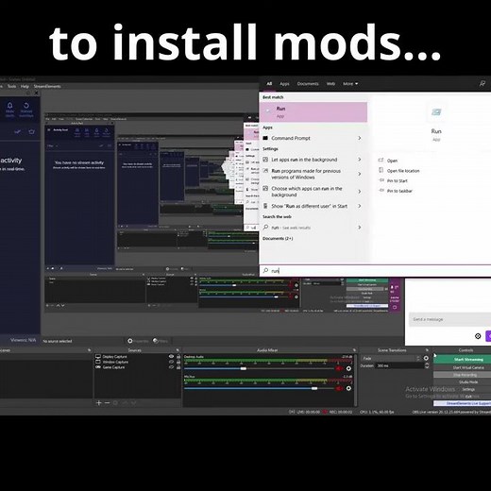
Task: Switch to the Web search tab
Action: 330,84
